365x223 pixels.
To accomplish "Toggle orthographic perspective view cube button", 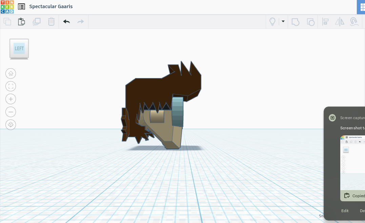I will point(11,125).
